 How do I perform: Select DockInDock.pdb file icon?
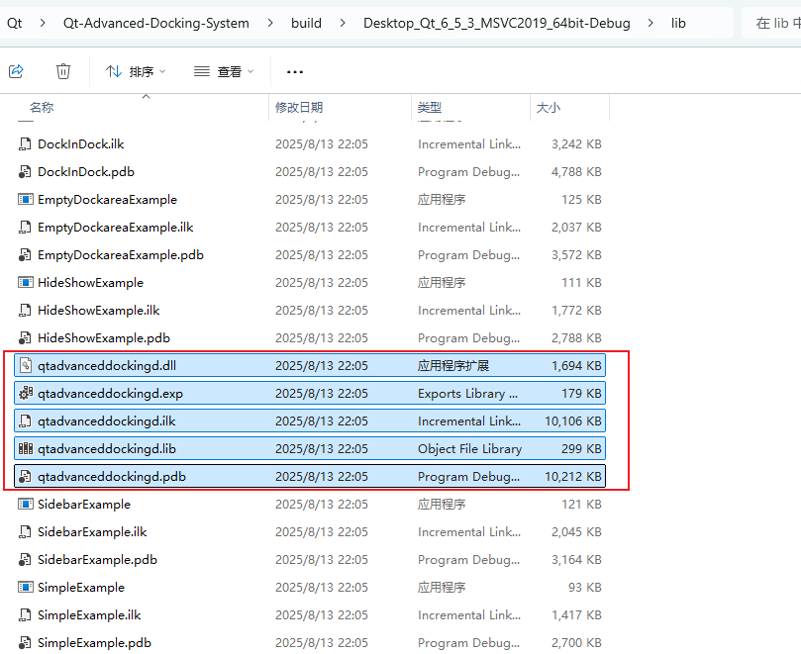(25, 171)
